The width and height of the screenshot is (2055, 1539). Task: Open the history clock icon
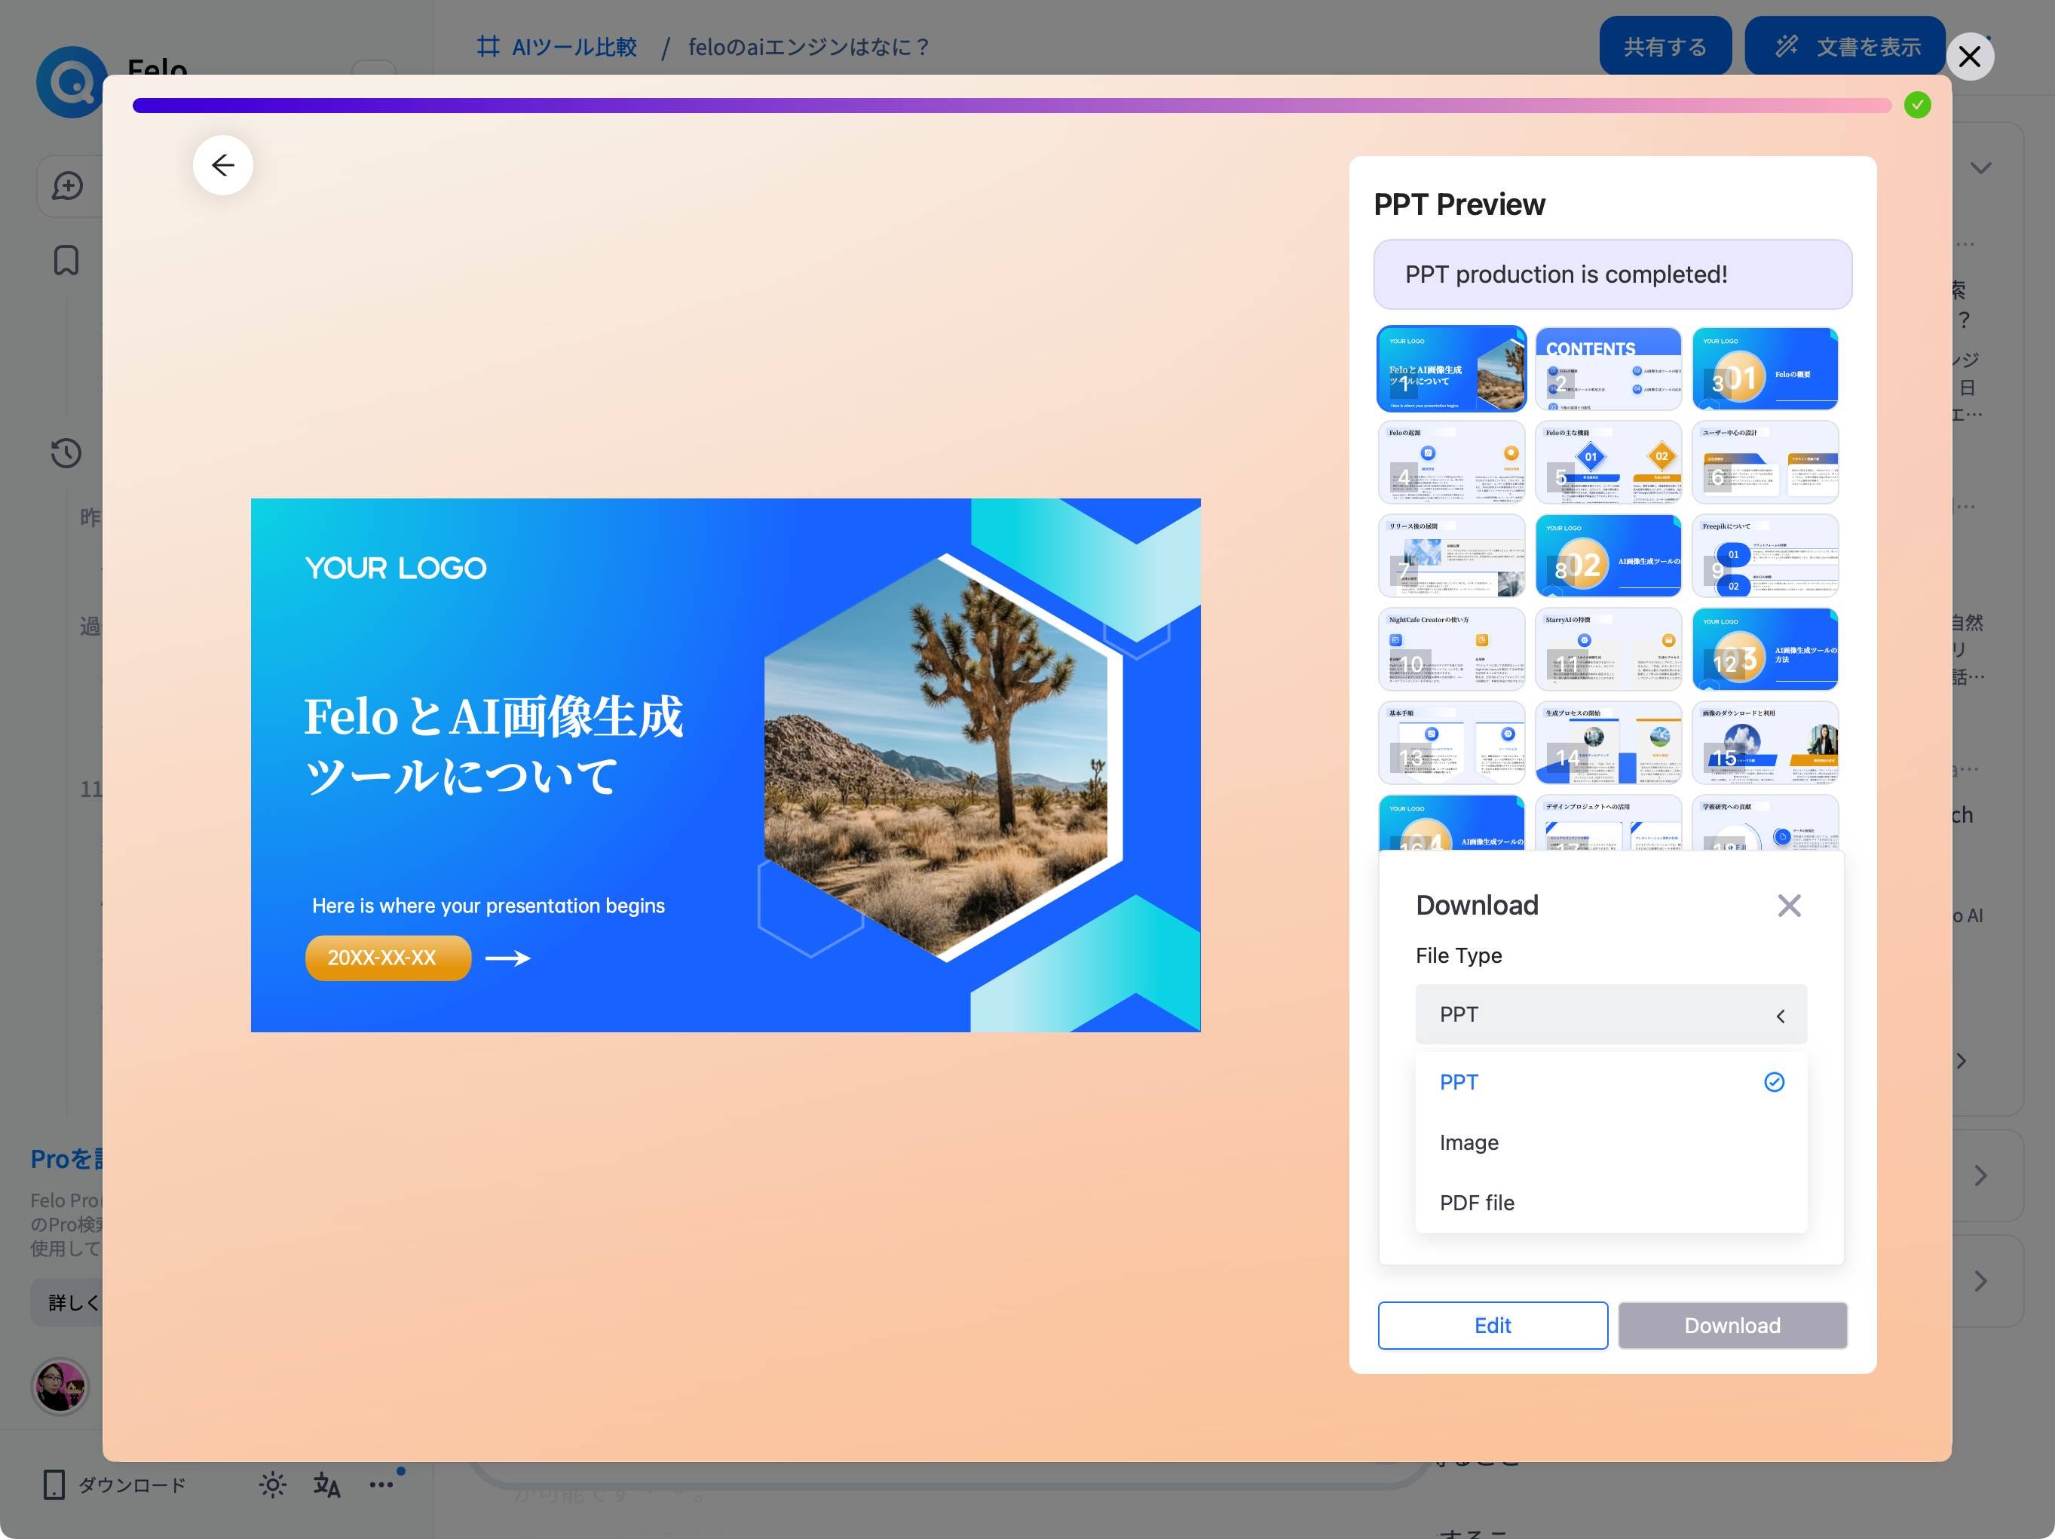coord(66,453)
